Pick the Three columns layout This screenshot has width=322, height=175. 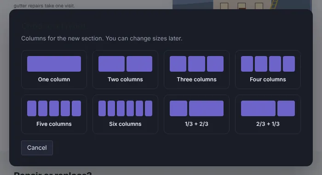pyautogui.click(x=196, y=69)
